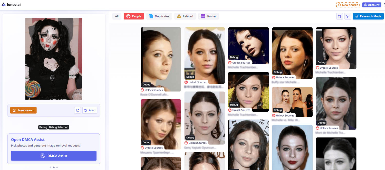Switch to the All results tab
Screen dimensions: 385x170
coord(117,16)
